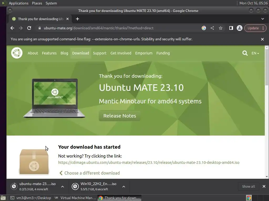
Task: Click the Chrome window entry in taskbar
Action: (120, 198)
